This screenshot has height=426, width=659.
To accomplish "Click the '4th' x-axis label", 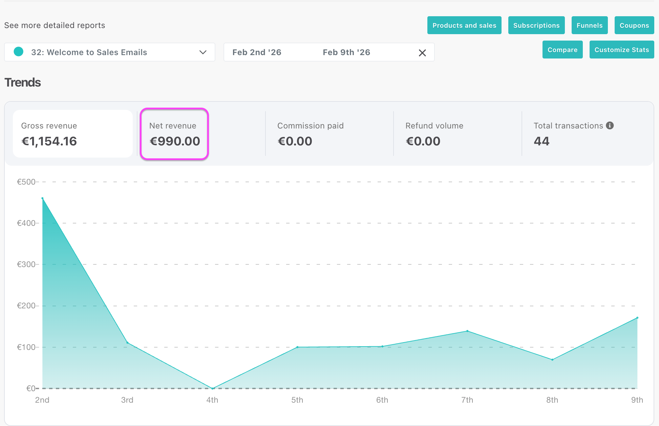I will [212, 400].
